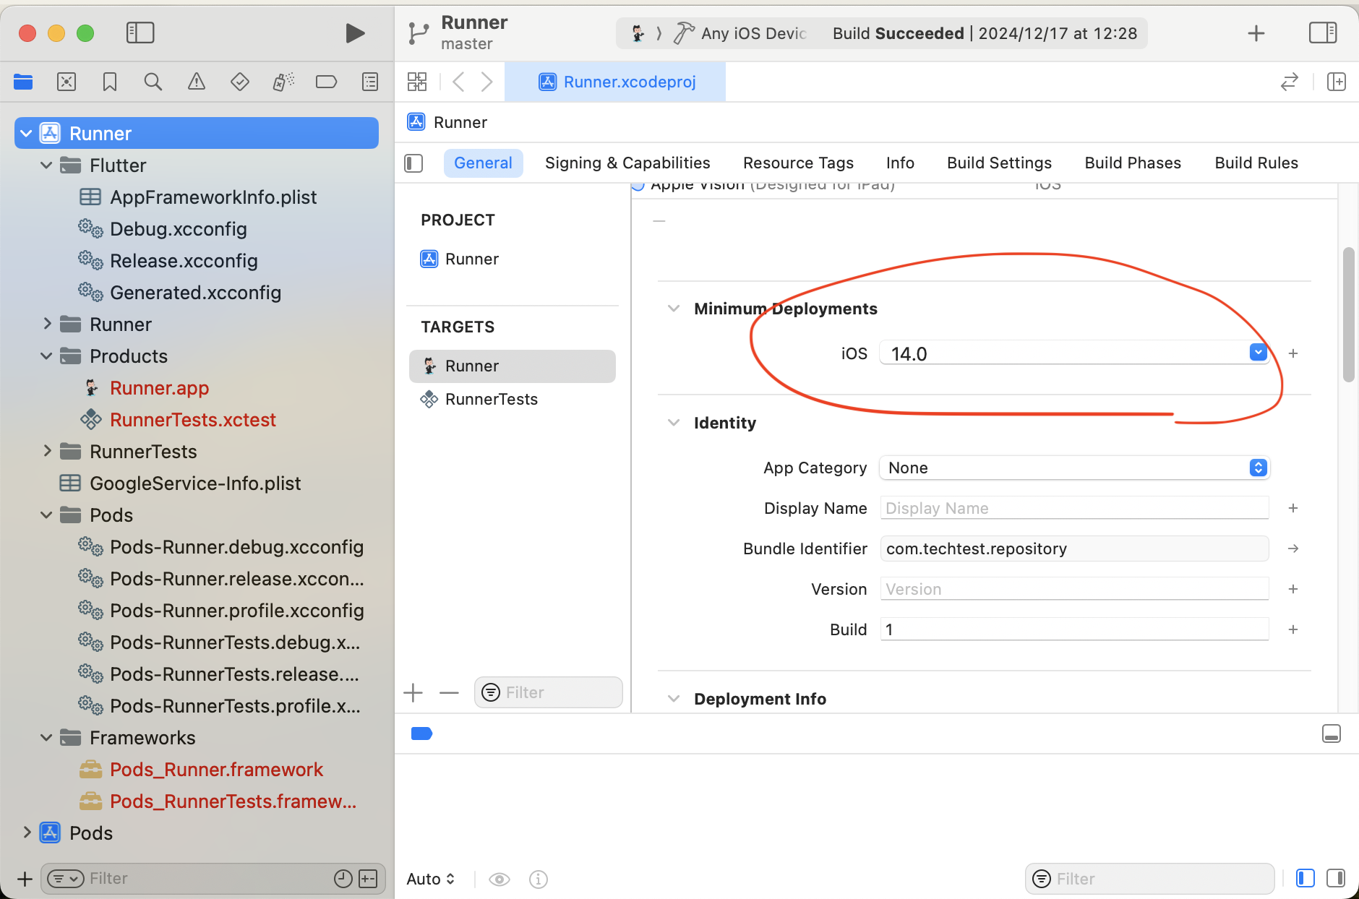Open the issue navigator warning icon
Screen dimensions: 1359x899
point(197,82)
